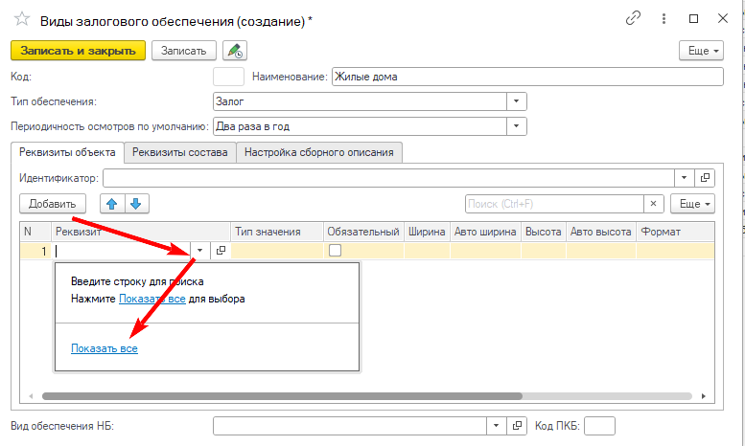Expand Периодичность осмотров по умолчанию dropdown
745x446 pixels.
(x=517, y=126)
